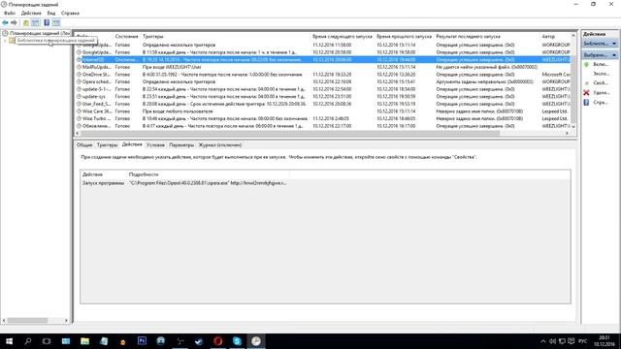Sort by the Триггеры column header
Image resolution: width=621 pixels, height=349 pixels.
(x=153, y=37)
